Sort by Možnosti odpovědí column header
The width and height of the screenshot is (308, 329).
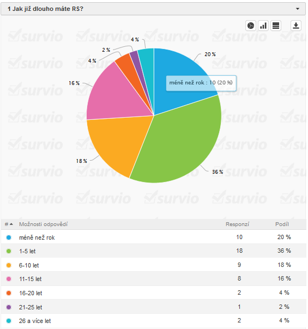click(x=44, y=224)
